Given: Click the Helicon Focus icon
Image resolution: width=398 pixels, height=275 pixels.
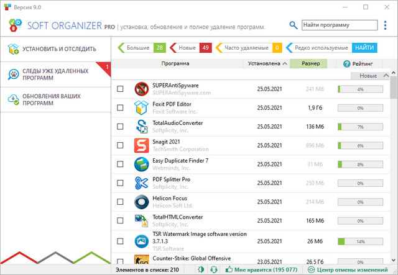Looking at the screenshot, I should click(x=141, y=202).
